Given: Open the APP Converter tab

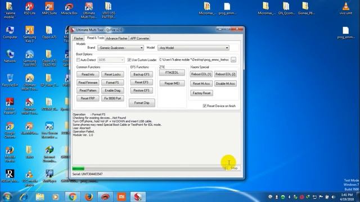Looking at the screenshot, I should click(x=139, y=39).
